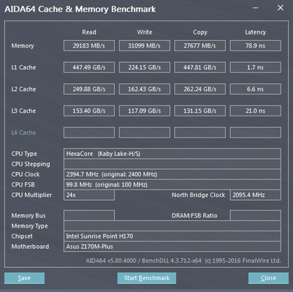Click the Memory Write 31099 MB/s value
Viewport: 293px width, 292px height.
pyautogui.click(x=144, y=45)
